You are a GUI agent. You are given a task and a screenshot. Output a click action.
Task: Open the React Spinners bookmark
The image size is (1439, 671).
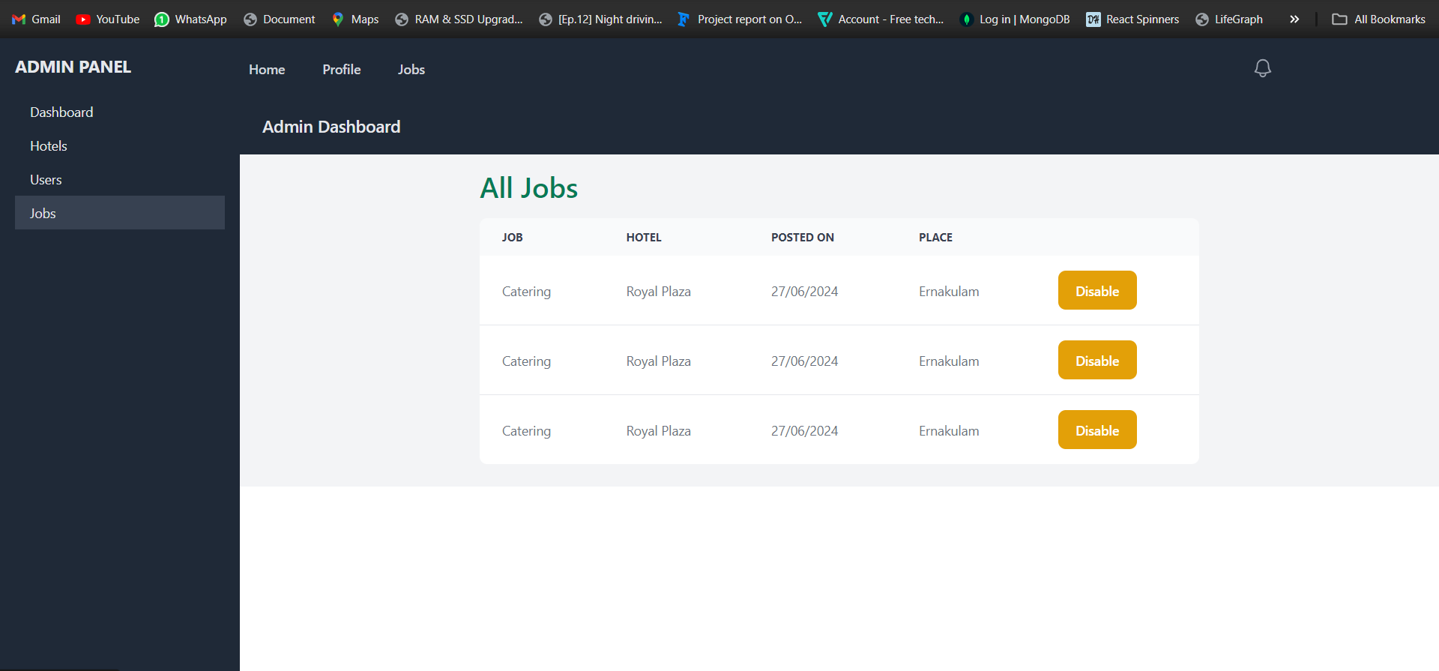(x=1132, y=19)
